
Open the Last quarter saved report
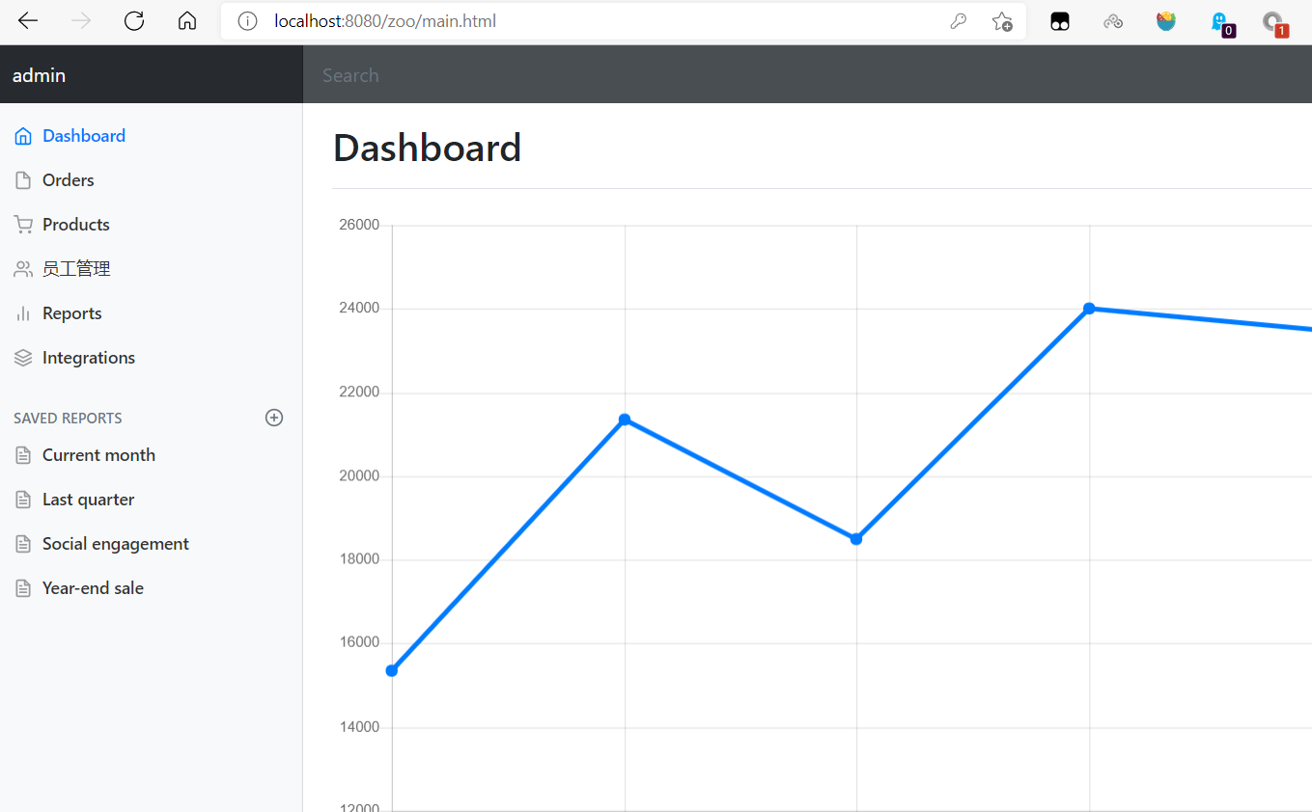88,500
